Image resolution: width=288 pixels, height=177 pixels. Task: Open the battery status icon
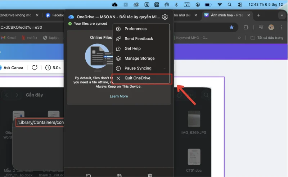coord(208,5)
